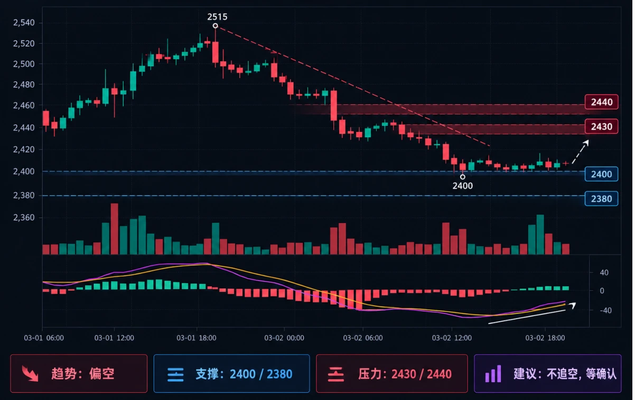The image size is (635, 400).
Task: Click the 03-01 06:00 time axis label
Action: pos(44,337)
